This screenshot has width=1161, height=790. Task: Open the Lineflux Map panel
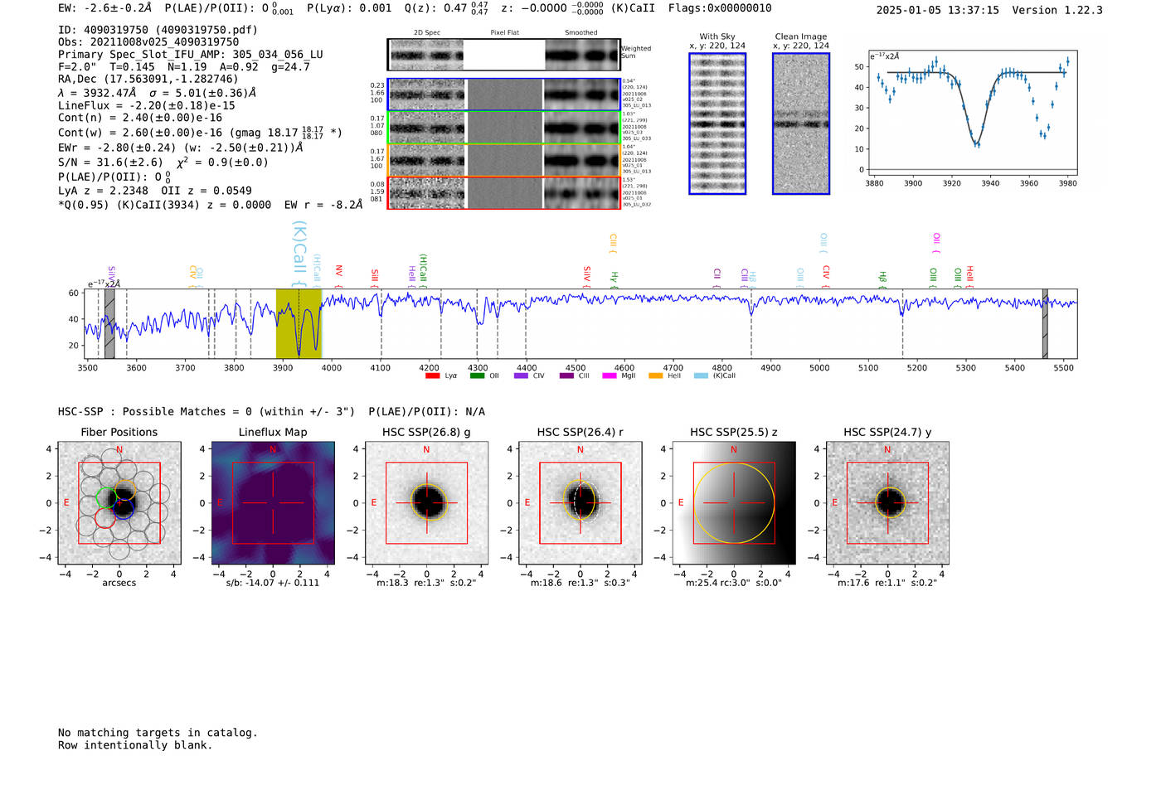pos(273,503)
